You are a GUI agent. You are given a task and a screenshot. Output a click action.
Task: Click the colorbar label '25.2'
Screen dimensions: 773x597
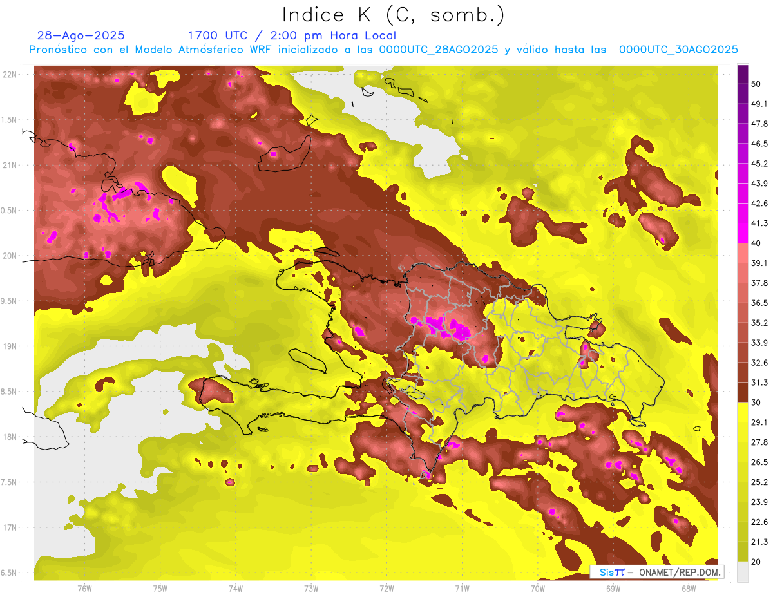(759, 482)
